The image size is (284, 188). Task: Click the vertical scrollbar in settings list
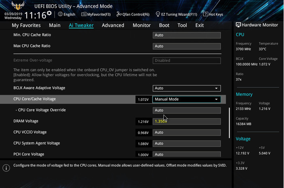click(x=229, y=123)
